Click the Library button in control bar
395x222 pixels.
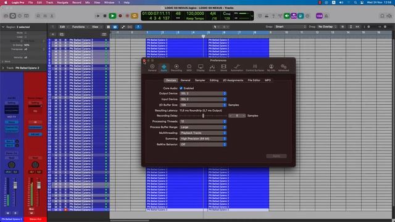pos(6,16)
